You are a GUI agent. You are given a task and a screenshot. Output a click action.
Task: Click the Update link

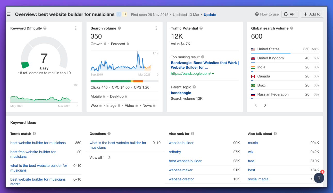coord(210,15)
